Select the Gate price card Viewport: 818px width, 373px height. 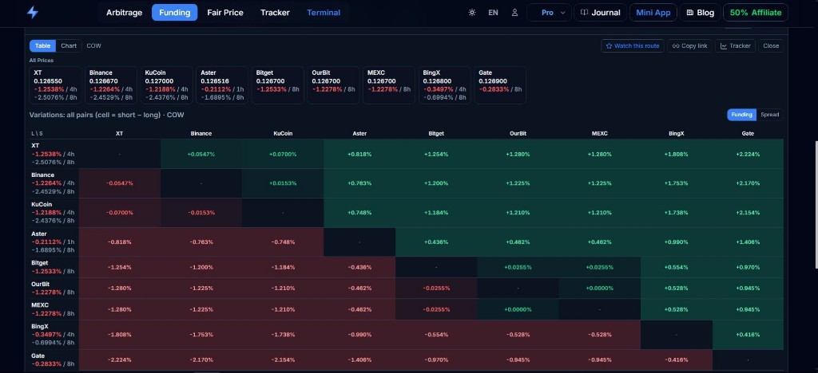pos(500,84)
